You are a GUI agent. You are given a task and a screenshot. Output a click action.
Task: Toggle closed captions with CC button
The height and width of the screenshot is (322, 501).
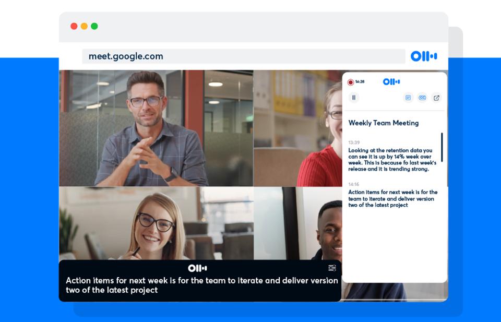[x=422, y=98]
